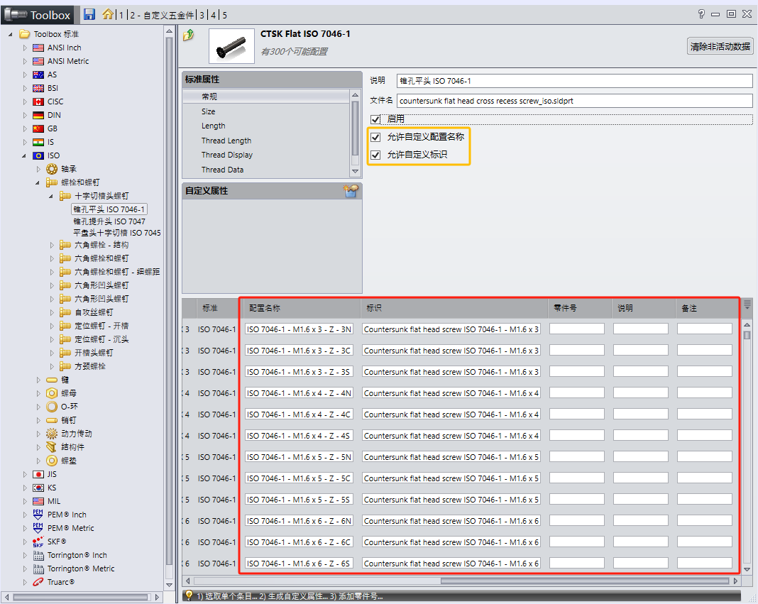Open help via the question mark icon
Image resolution: width=758 pixels, height=604 pixels.
[700, 14]
